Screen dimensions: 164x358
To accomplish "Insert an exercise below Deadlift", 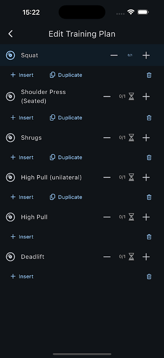I will click(x=22, y=277).
